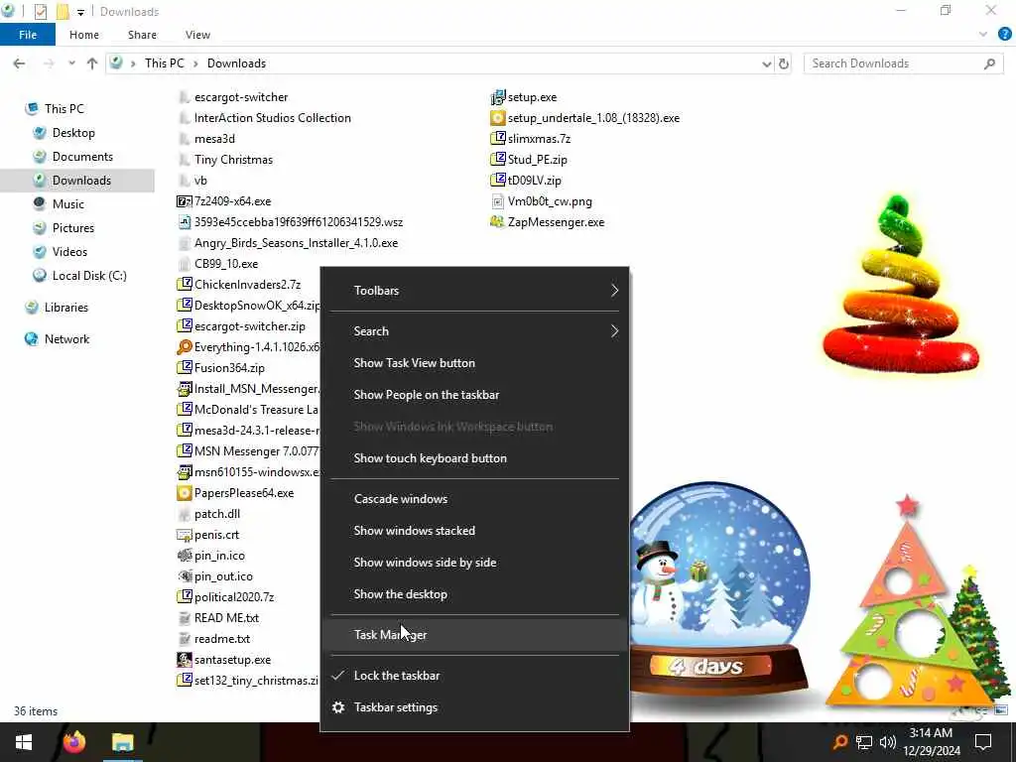This screenshot has width=1016, height=762.
Task: Expand the Toolbars submenu
Action: coord(474,291)
